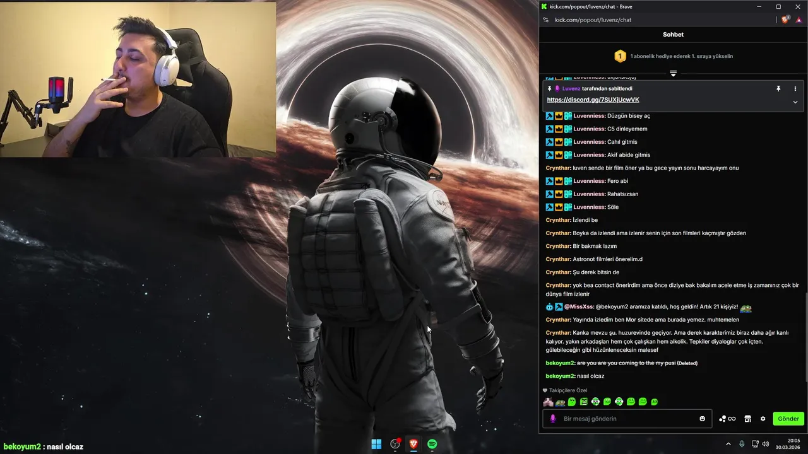Open chat settings gear icon
The width and height of the screenshot is (808, 454).
tap(763, 419)
